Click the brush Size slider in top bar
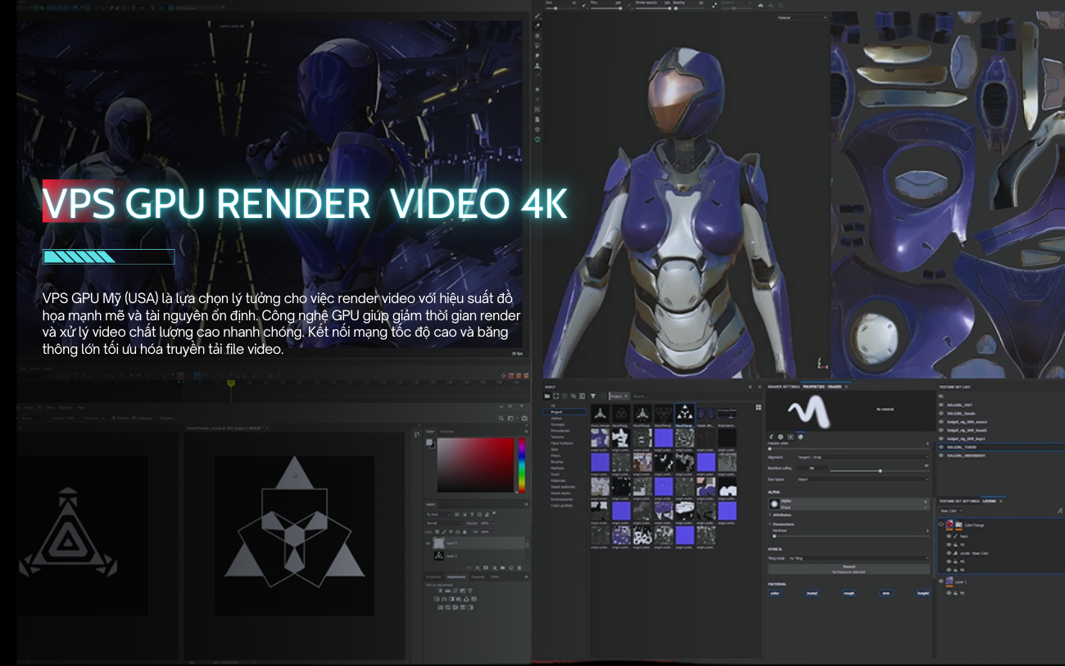The height and width of the screenshot is (666, 1065). pyautogui.click(x=561, y=8)
